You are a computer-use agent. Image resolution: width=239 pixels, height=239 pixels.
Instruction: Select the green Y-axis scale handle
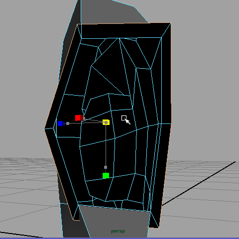click(106, 176)
